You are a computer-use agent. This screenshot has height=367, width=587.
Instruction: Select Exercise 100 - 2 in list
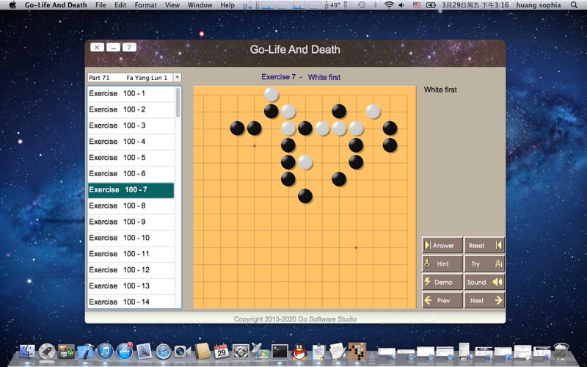pos(131,109)
